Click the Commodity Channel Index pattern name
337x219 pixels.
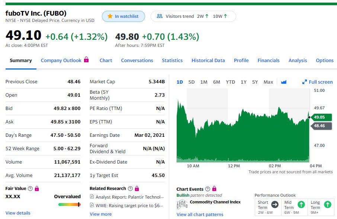[x=215, y=202]
